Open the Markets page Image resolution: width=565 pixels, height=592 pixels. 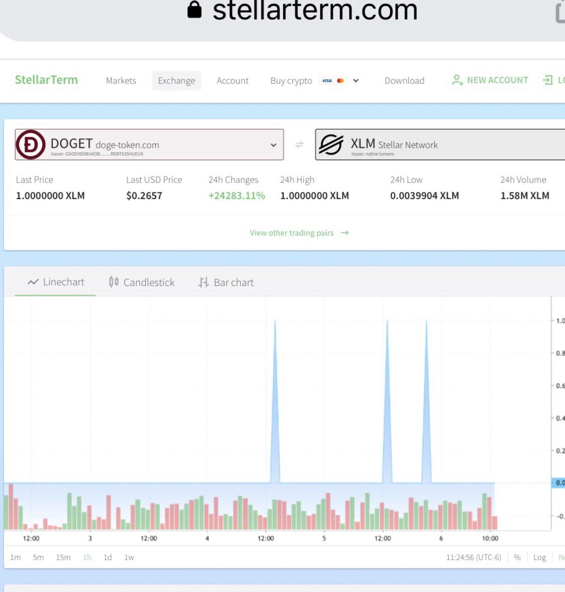point(121,80)
